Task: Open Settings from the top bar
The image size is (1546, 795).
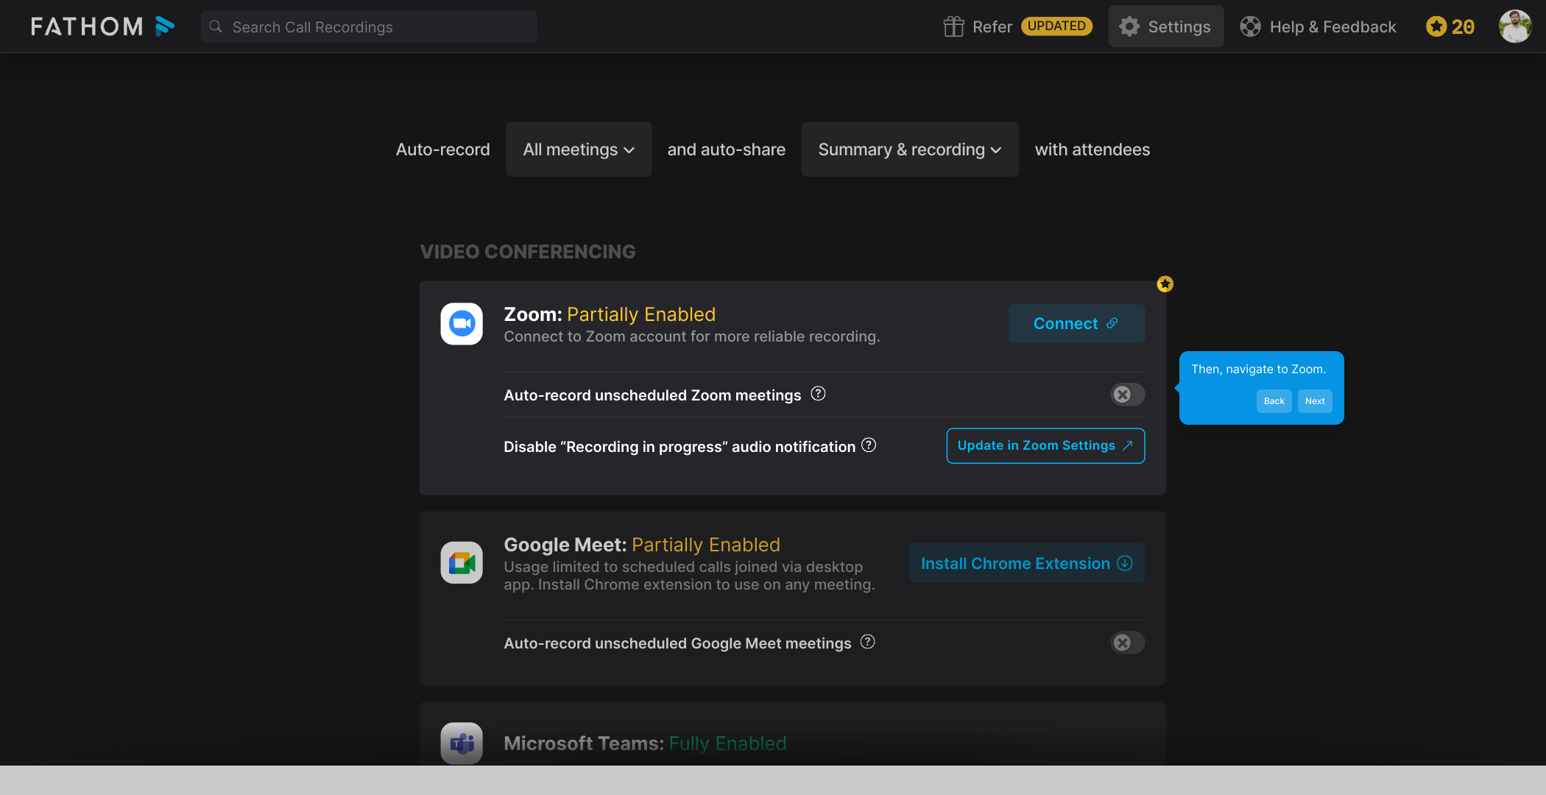Action: [1166, 26]
